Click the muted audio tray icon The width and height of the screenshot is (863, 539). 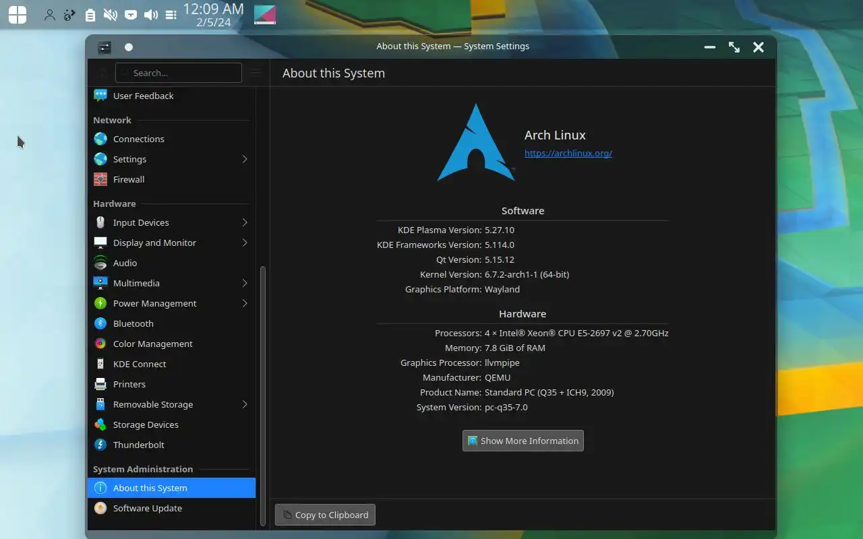click(x=110, y=15)
